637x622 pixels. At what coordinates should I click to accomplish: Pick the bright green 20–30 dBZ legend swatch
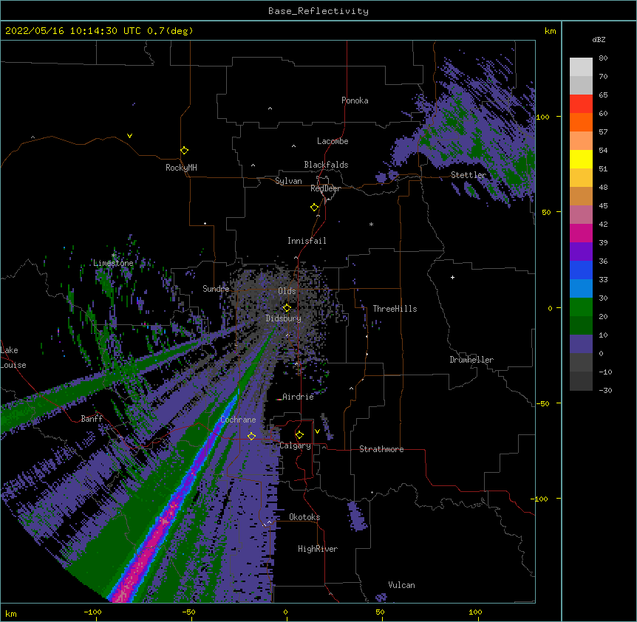[581, 307]
